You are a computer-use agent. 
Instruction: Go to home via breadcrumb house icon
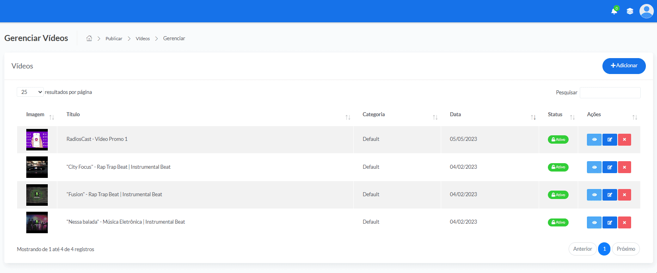click(x=89, y=38)
